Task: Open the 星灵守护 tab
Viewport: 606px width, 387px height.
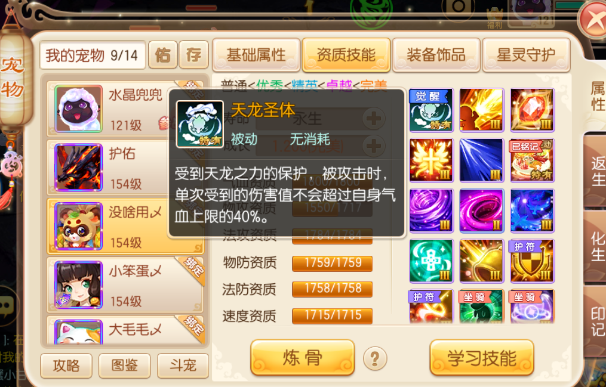Action: (526, 55)
